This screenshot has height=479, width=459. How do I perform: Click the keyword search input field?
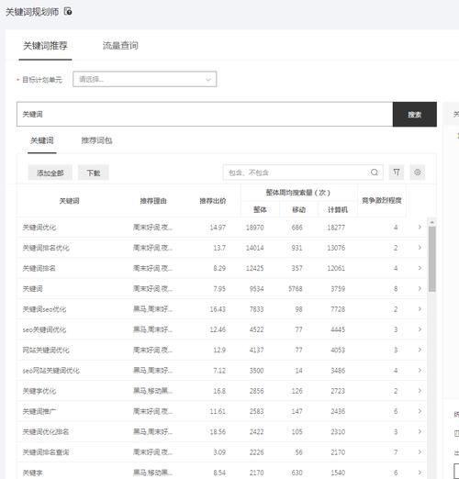point(205,114)
